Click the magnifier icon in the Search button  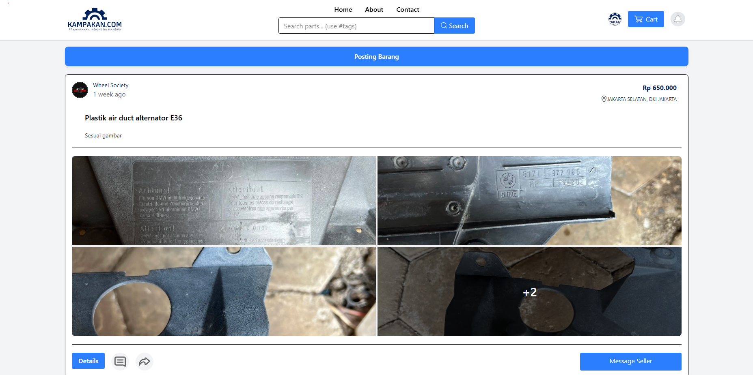tap(444, 26)
